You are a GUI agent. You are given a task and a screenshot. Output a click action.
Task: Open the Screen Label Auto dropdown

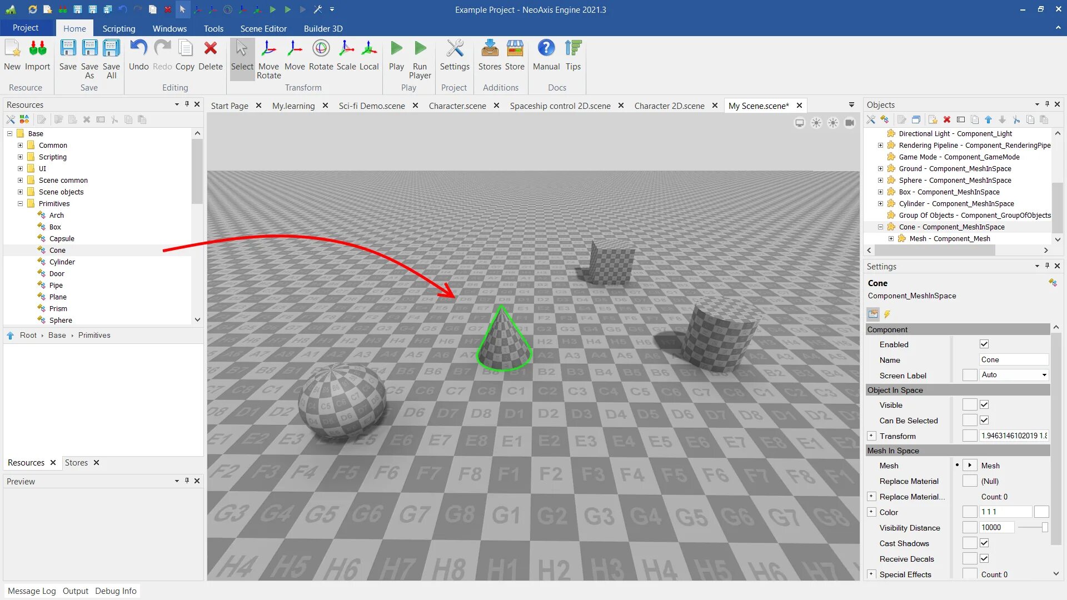click(1044, 375)
